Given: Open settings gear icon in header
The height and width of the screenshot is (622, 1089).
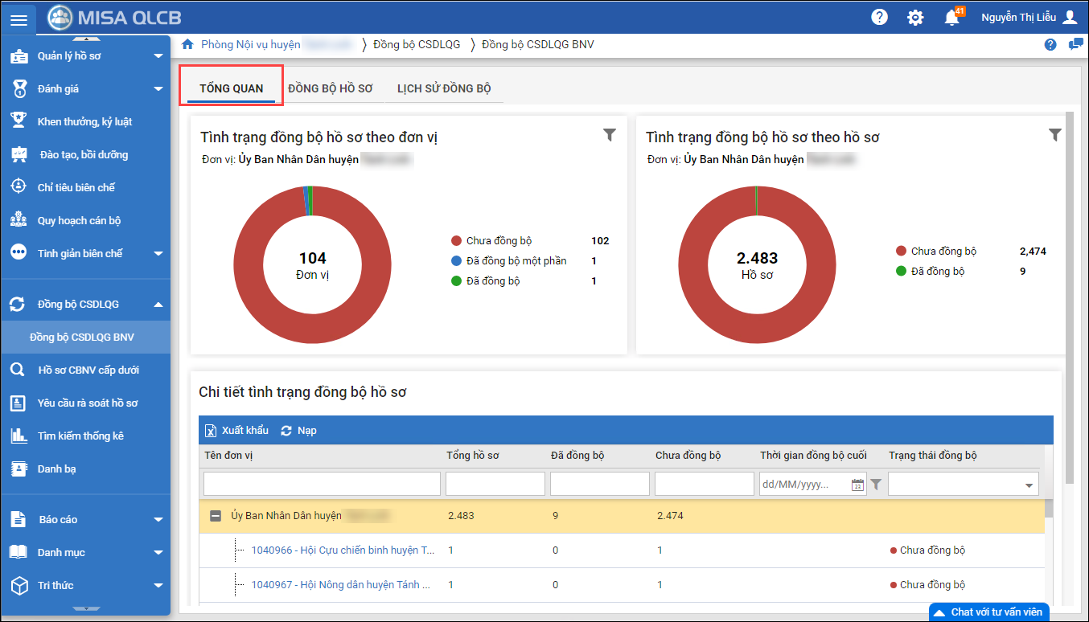Looking at the screenshot, I should coord(915,18).
